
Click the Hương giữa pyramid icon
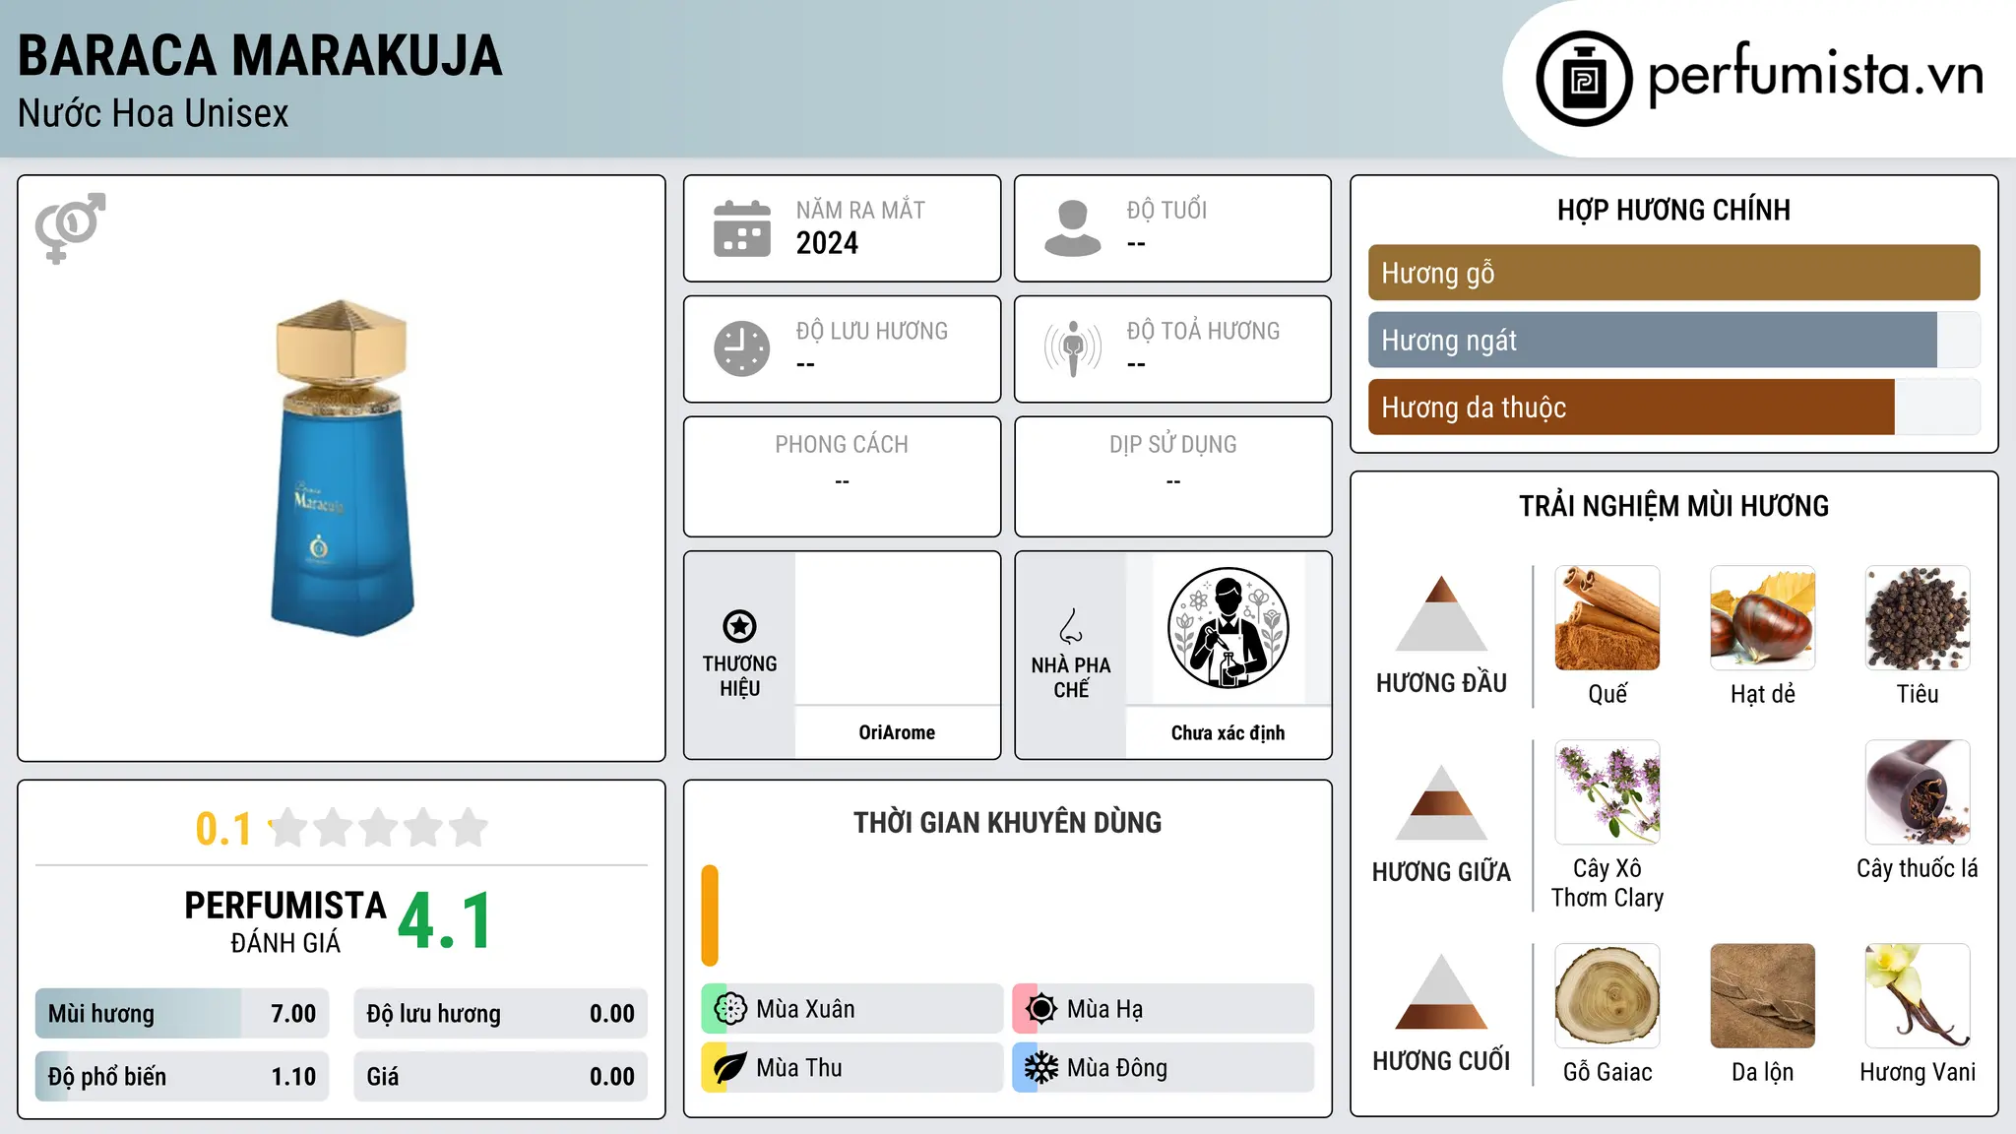click(x=1441, y=802)
